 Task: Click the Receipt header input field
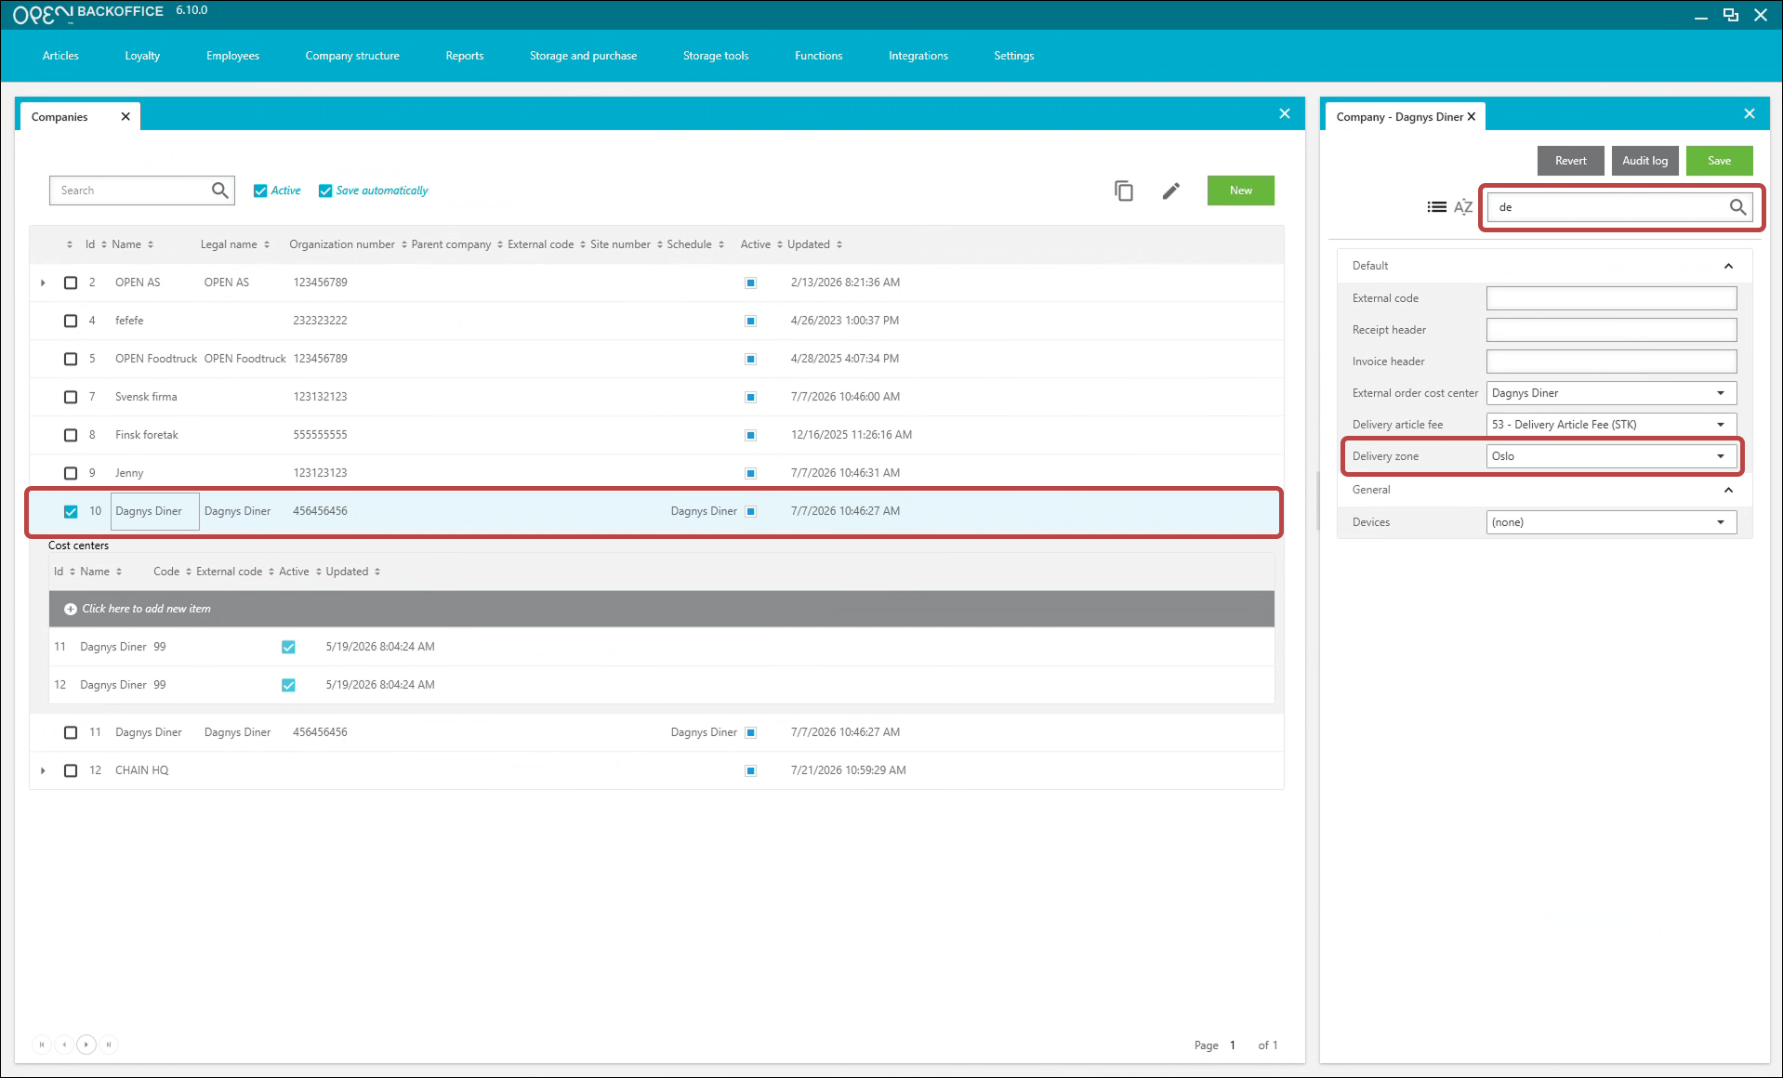point(1611,330)
